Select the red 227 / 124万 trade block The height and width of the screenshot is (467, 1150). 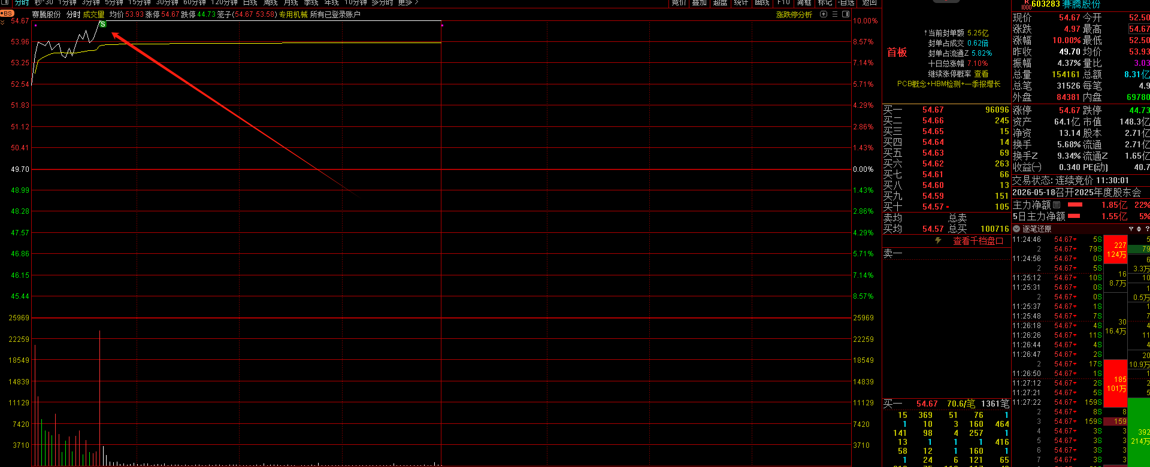click(x=1115, y=248)
